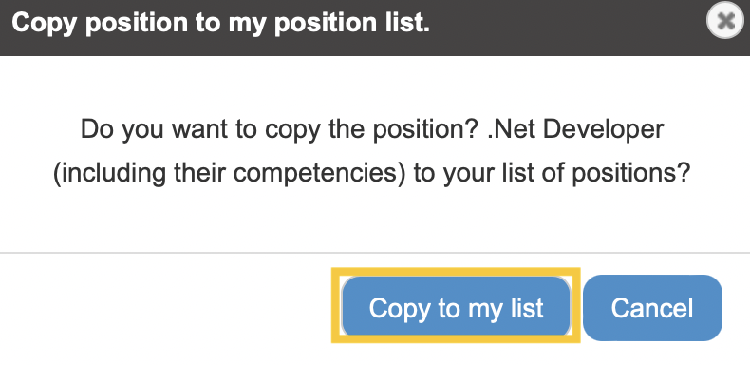Close the dialog using the X icon
Image resolution: width=750 pixels, height=365 pixels.
pyautogui.click(x=725, y=21)
